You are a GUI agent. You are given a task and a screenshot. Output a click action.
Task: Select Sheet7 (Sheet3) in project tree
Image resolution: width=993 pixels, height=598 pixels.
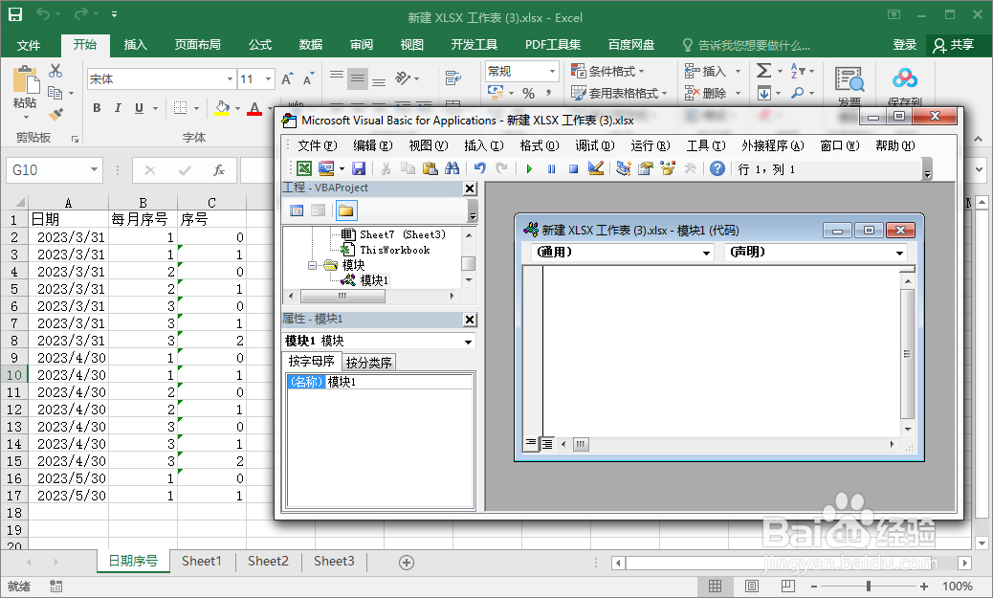pyautogui.click(x=402, y=234)
